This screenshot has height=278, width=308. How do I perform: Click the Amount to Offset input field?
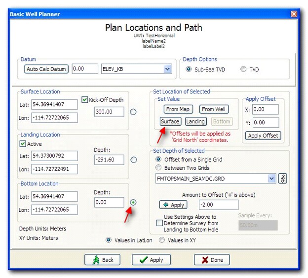tap(218, 205)
